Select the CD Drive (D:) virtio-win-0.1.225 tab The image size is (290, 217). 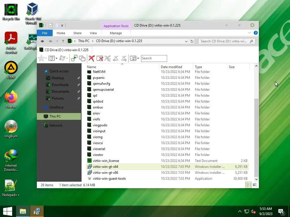tap(64, 50)
